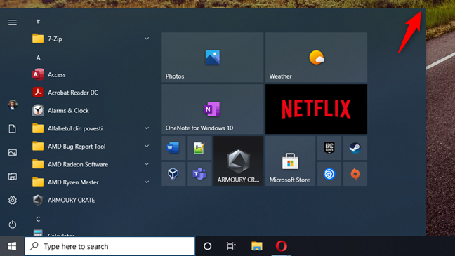Viewport: 455px width, 256px height.
Task: Select the AMD Ryzen Master folder
Action: tap(91, 182)
